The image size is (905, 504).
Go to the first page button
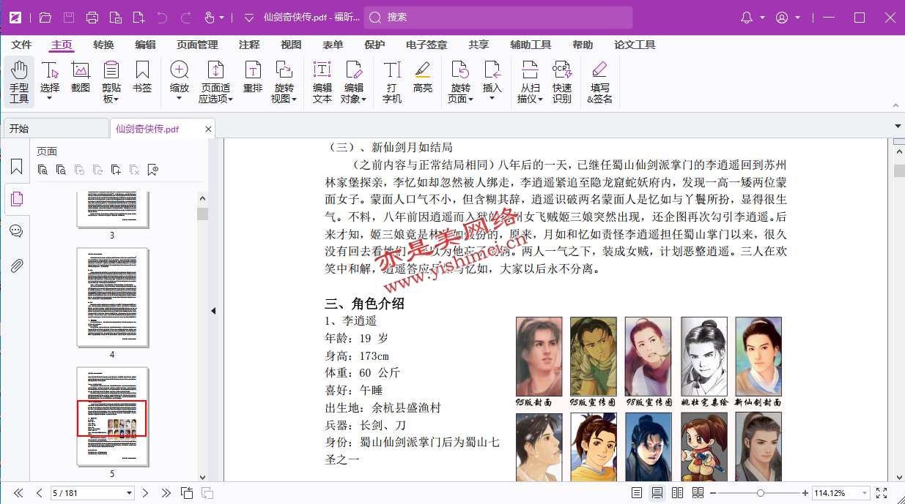tap(18, 493)
